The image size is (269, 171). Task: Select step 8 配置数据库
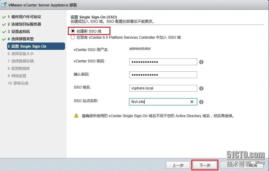coord(19,68)
